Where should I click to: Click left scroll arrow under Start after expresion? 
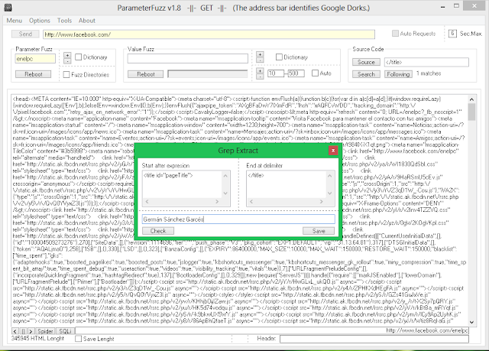(147, 202)
